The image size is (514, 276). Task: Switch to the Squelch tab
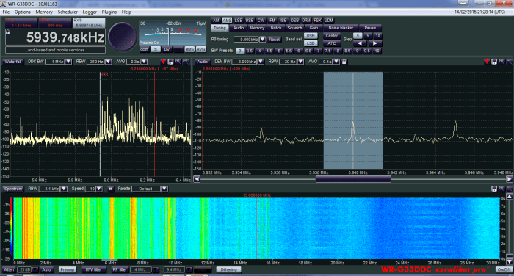pos(294,28)
